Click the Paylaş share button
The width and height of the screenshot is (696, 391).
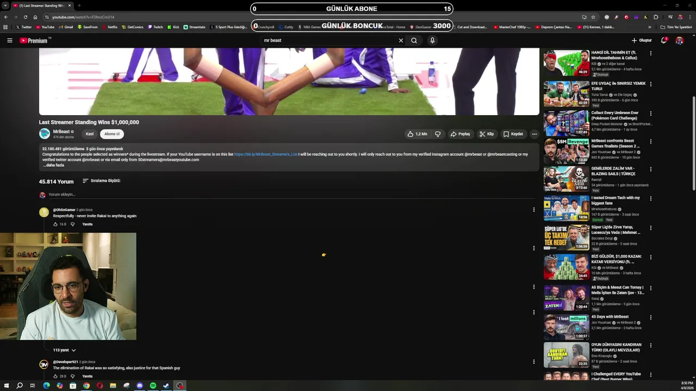460,134
